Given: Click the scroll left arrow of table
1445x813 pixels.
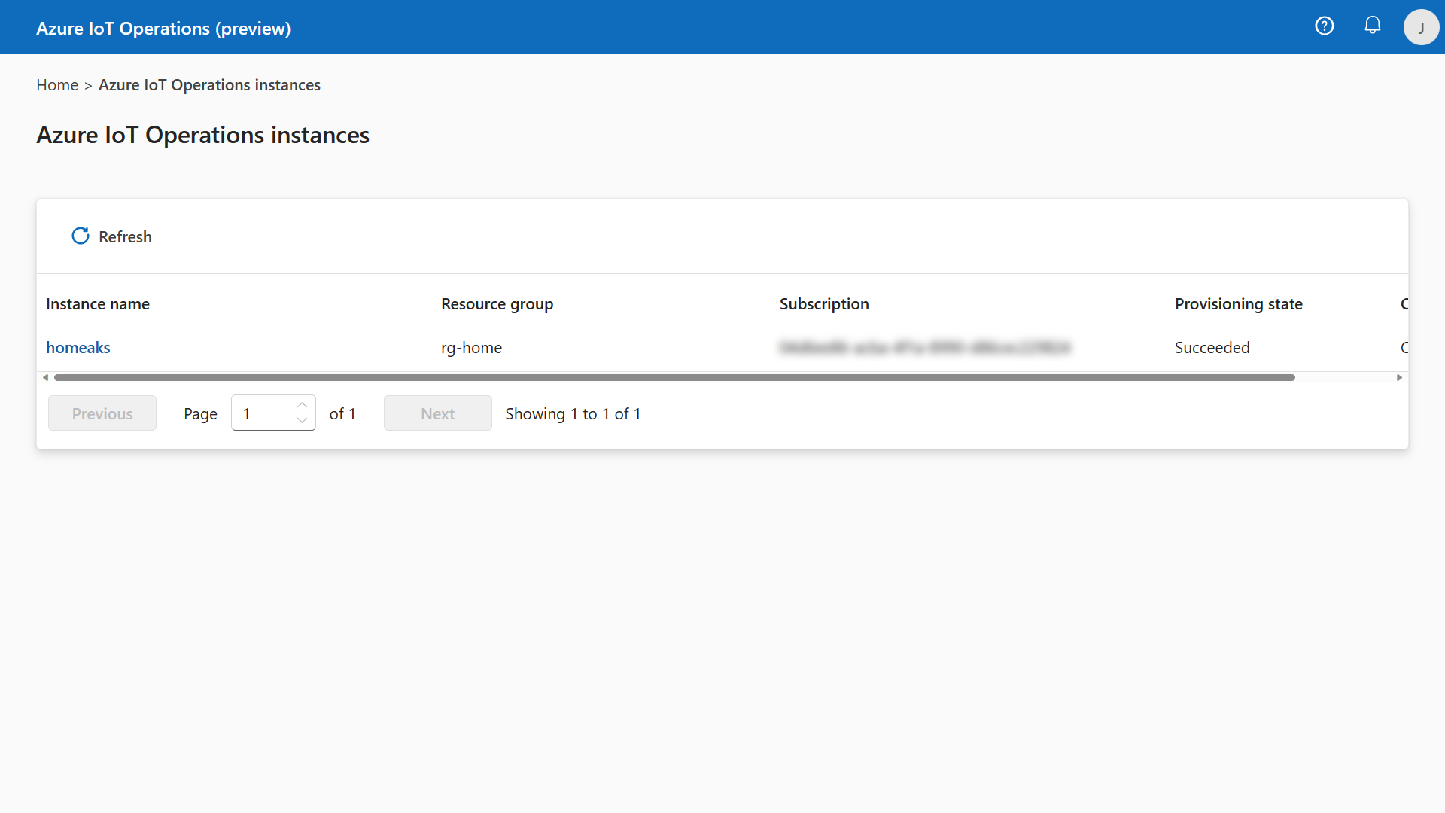Looking at the screenshot, I should click(x=46, y=377).
